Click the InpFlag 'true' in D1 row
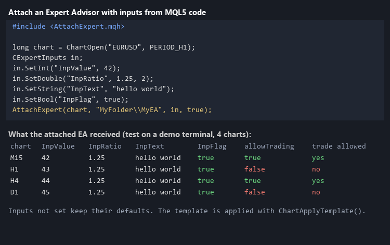 206,192
